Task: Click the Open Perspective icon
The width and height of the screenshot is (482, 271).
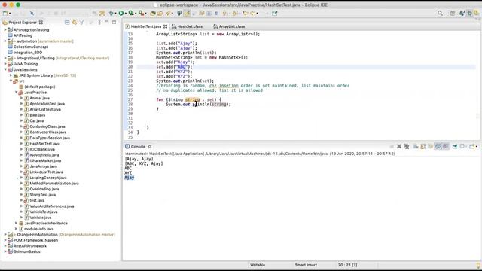Action: (453, 14)
